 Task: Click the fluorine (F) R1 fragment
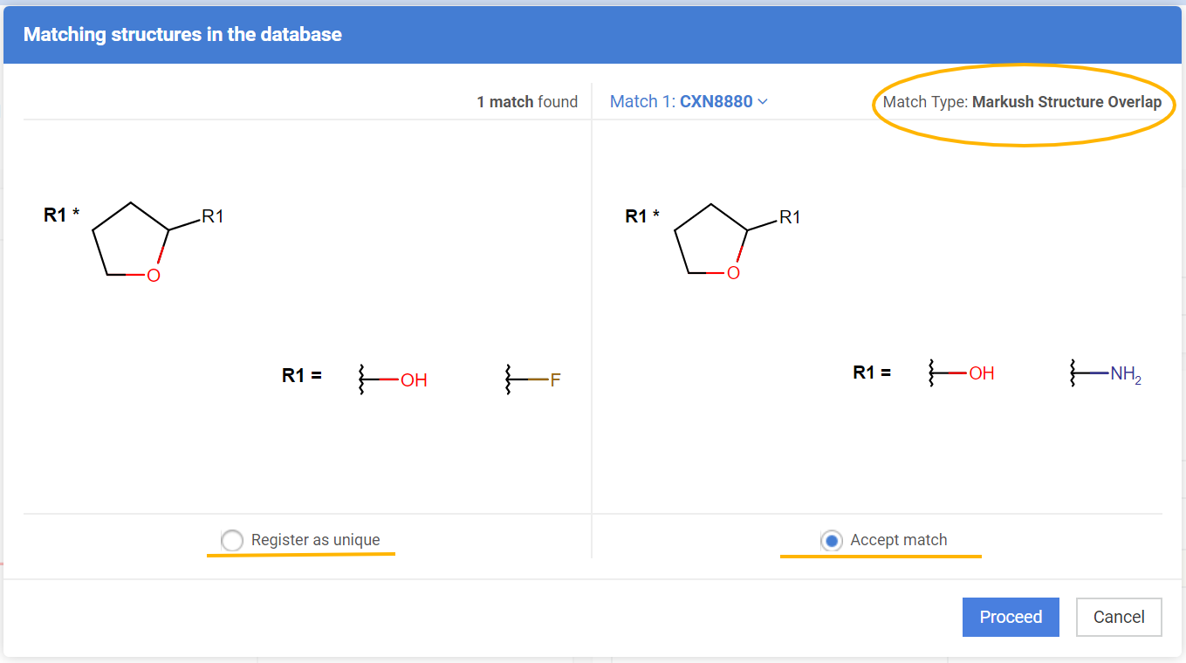[554, 380]
